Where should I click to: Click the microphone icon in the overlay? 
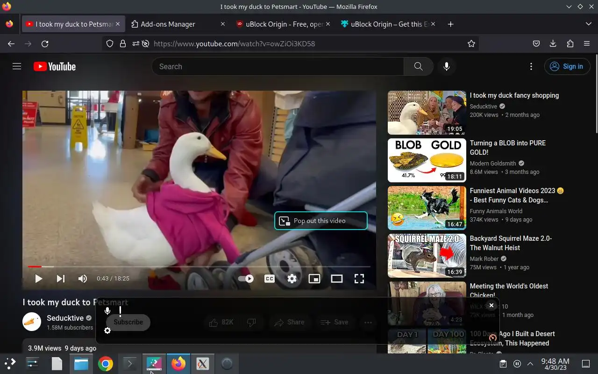pyautogui.click(x=107, y=311)
